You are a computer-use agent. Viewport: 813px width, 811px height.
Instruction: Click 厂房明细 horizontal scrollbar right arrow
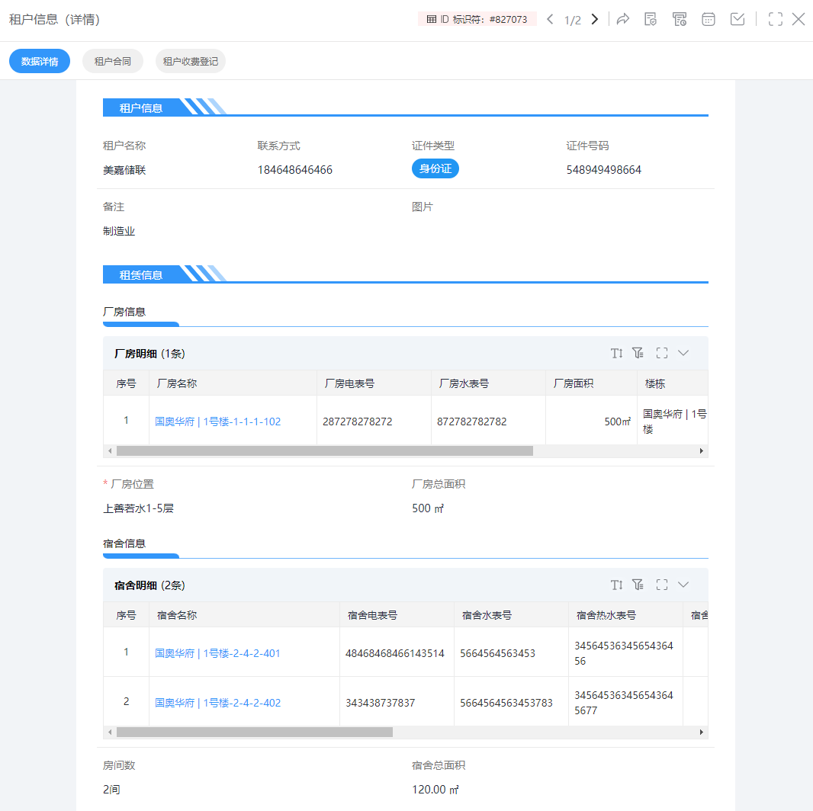702,451
